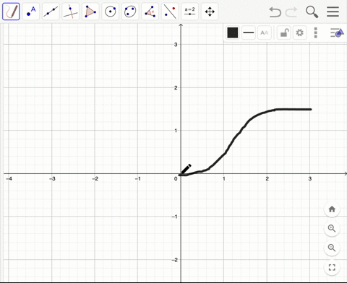Screen dimensions: 347x283
Task: Select the Reflect about Line tool
Action: tap(170, 12)
